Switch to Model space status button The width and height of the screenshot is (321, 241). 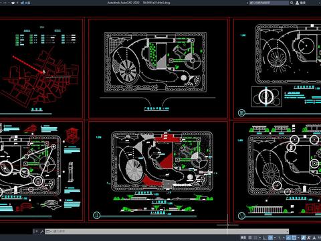(x=243, y=238)
